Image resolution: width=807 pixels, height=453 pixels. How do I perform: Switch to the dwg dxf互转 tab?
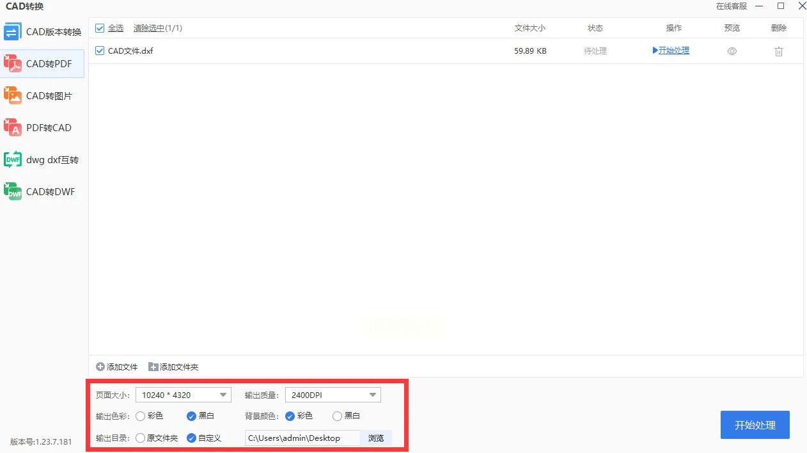point(42,160)
